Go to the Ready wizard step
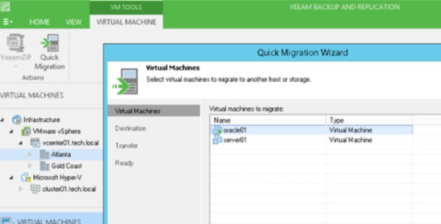This screenshot has height=224, width=441. tap(124, 163)
